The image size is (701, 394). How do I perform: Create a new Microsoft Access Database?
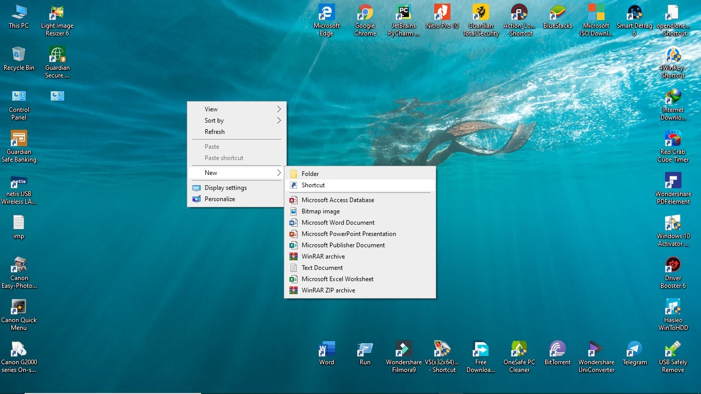click(360, 200)
